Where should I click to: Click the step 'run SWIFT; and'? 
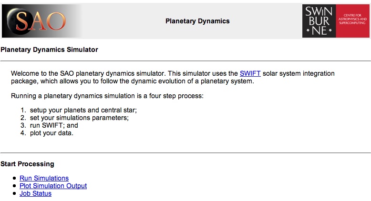(x=54, y=125)
